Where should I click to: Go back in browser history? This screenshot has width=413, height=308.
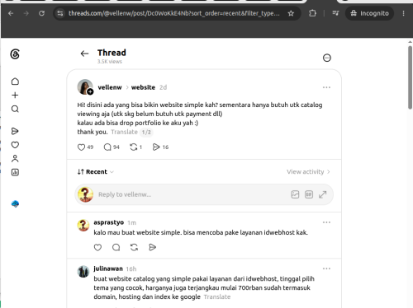coord(11,13)
